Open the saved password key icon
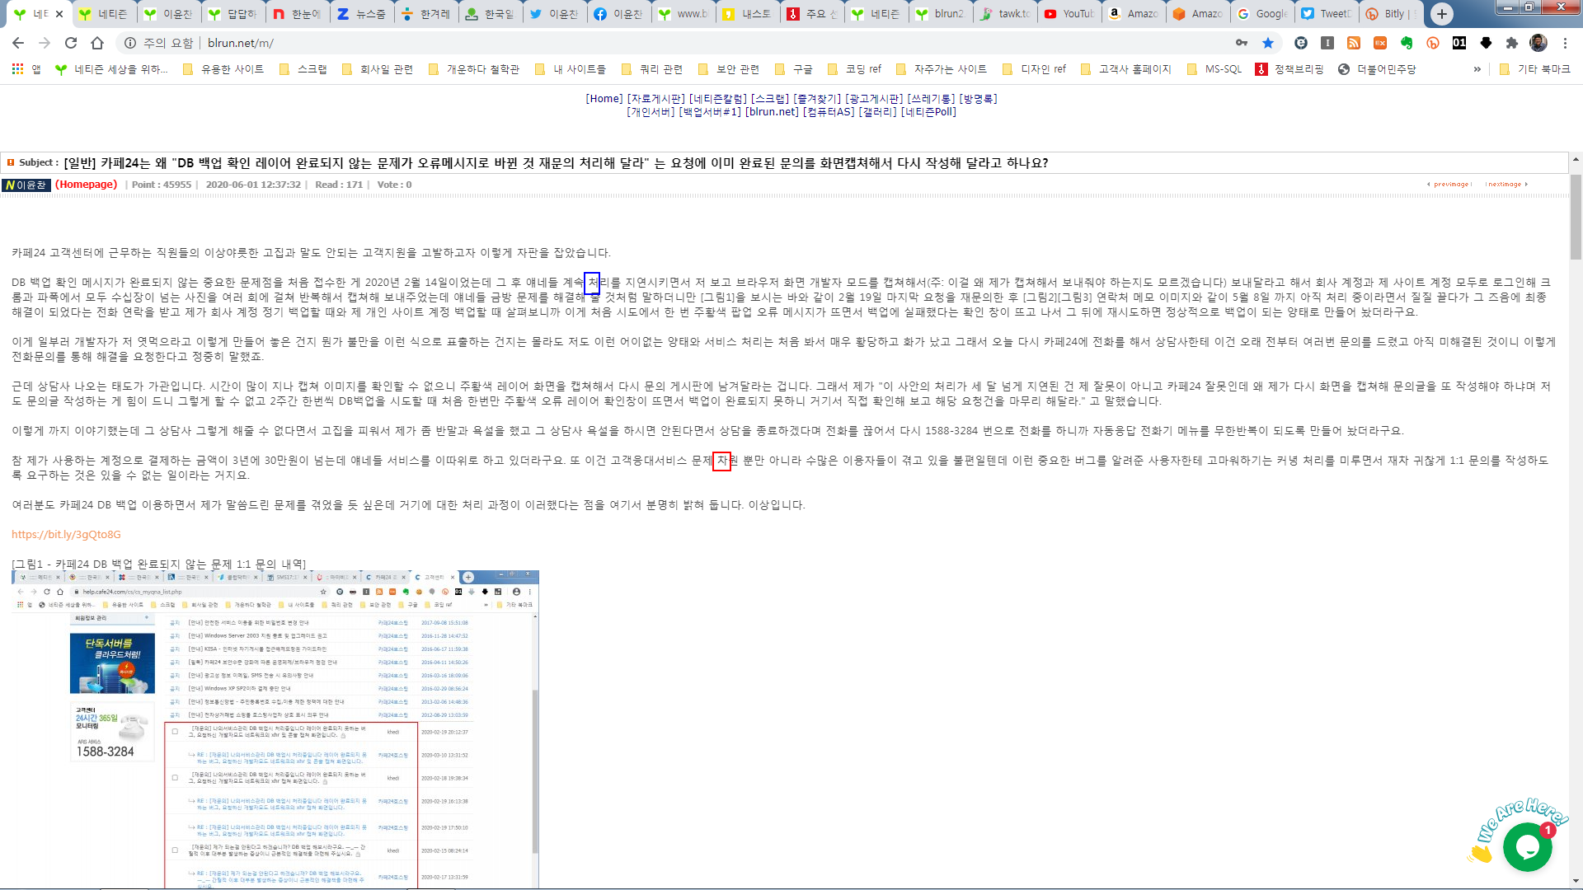Viewport: 1583px width, 890px height. click(x=1242, y=43)
